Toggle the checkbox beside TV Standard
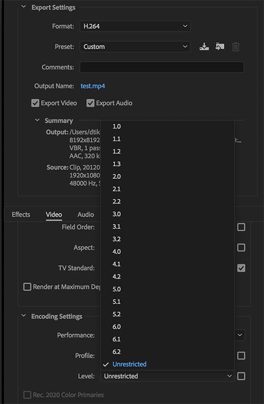264x404 pixels. pyautogui.click(x=241, y=268)
